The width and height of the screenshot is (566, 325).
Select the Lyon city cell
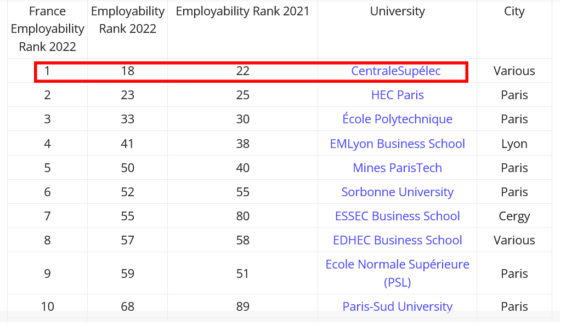click(x=514, y=144)
